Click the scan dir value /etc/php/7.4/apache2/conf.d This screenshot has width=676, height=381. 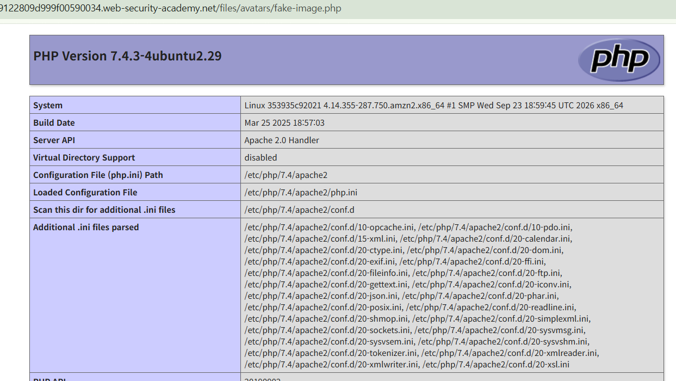(x=300, y=210)
